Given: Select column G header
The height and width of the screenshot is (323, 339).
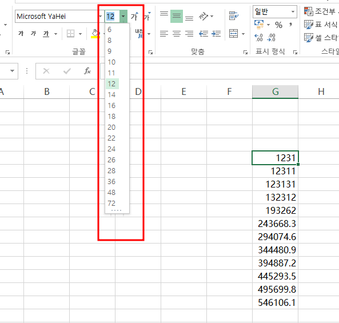Looking at the screenshot, I should coord(275,91).
